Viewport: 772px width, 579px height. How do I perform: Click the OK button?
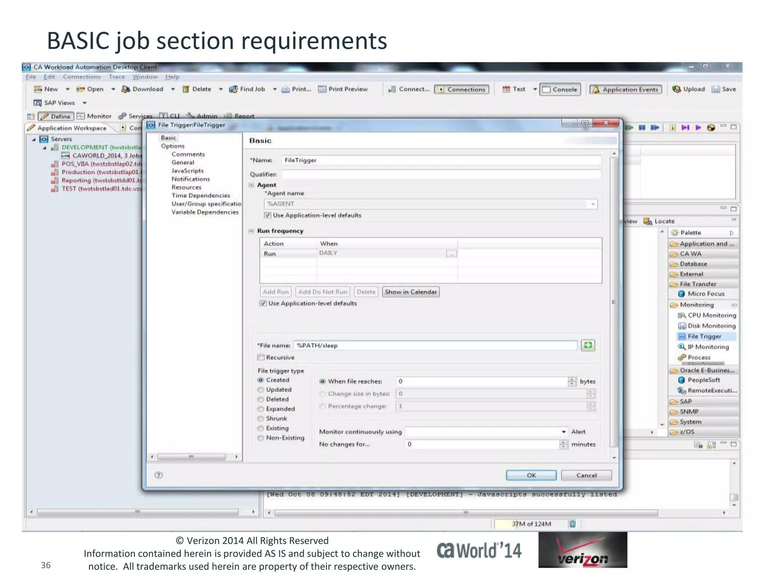click(531, 475)
